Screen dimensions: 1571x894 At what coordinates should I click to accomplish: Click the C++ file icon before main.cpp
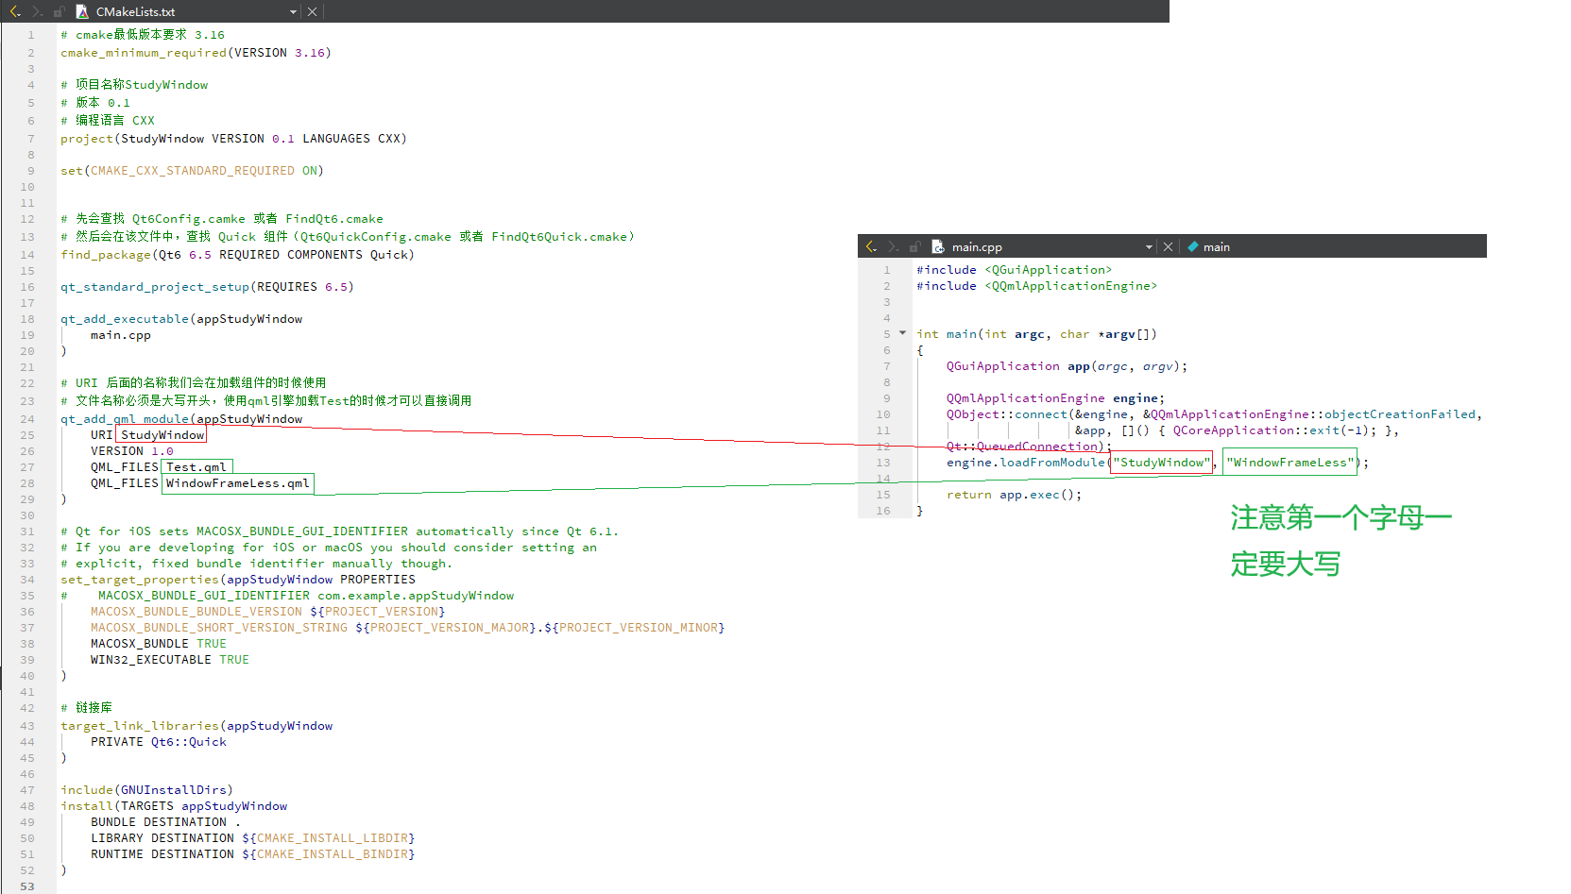(938, 246)
